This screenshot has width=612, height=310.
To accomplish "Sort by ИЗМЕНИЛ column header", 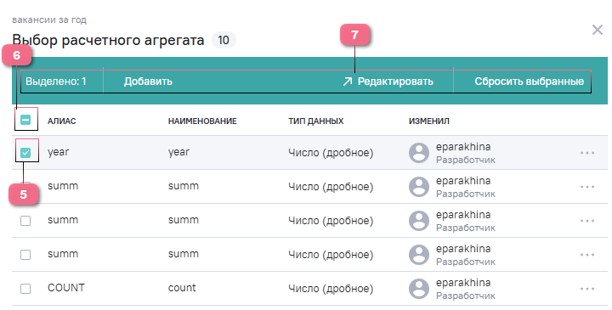I will [429, 121].
